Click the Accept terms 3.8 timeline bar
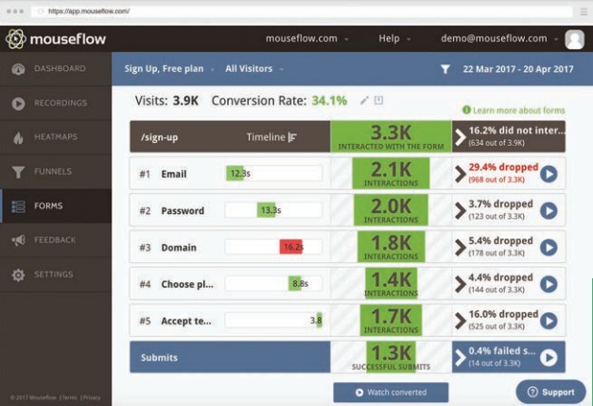Image resolution: width=593 pixels, height=406 pixels. (x=320, y=320)
